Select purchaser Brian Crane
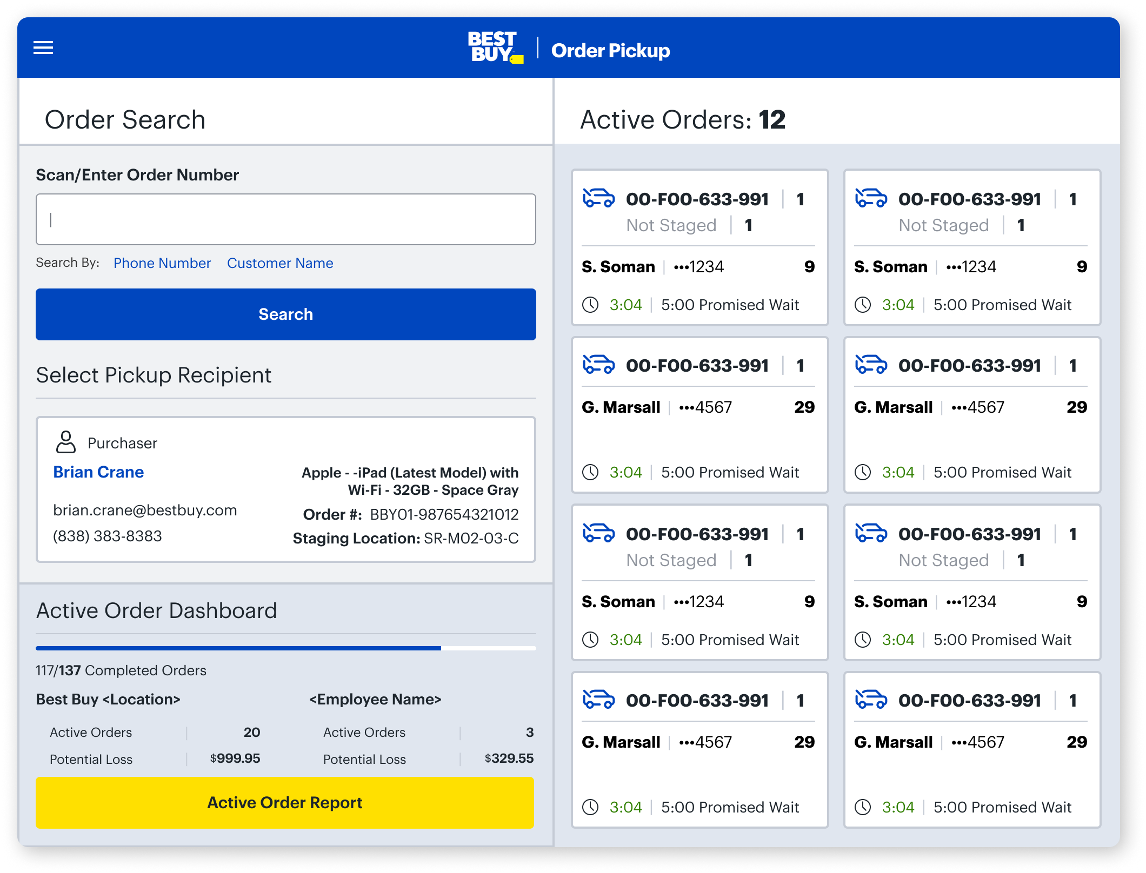Image resolution: width=1146 pixels, height=873 pixels. [98, 472]
